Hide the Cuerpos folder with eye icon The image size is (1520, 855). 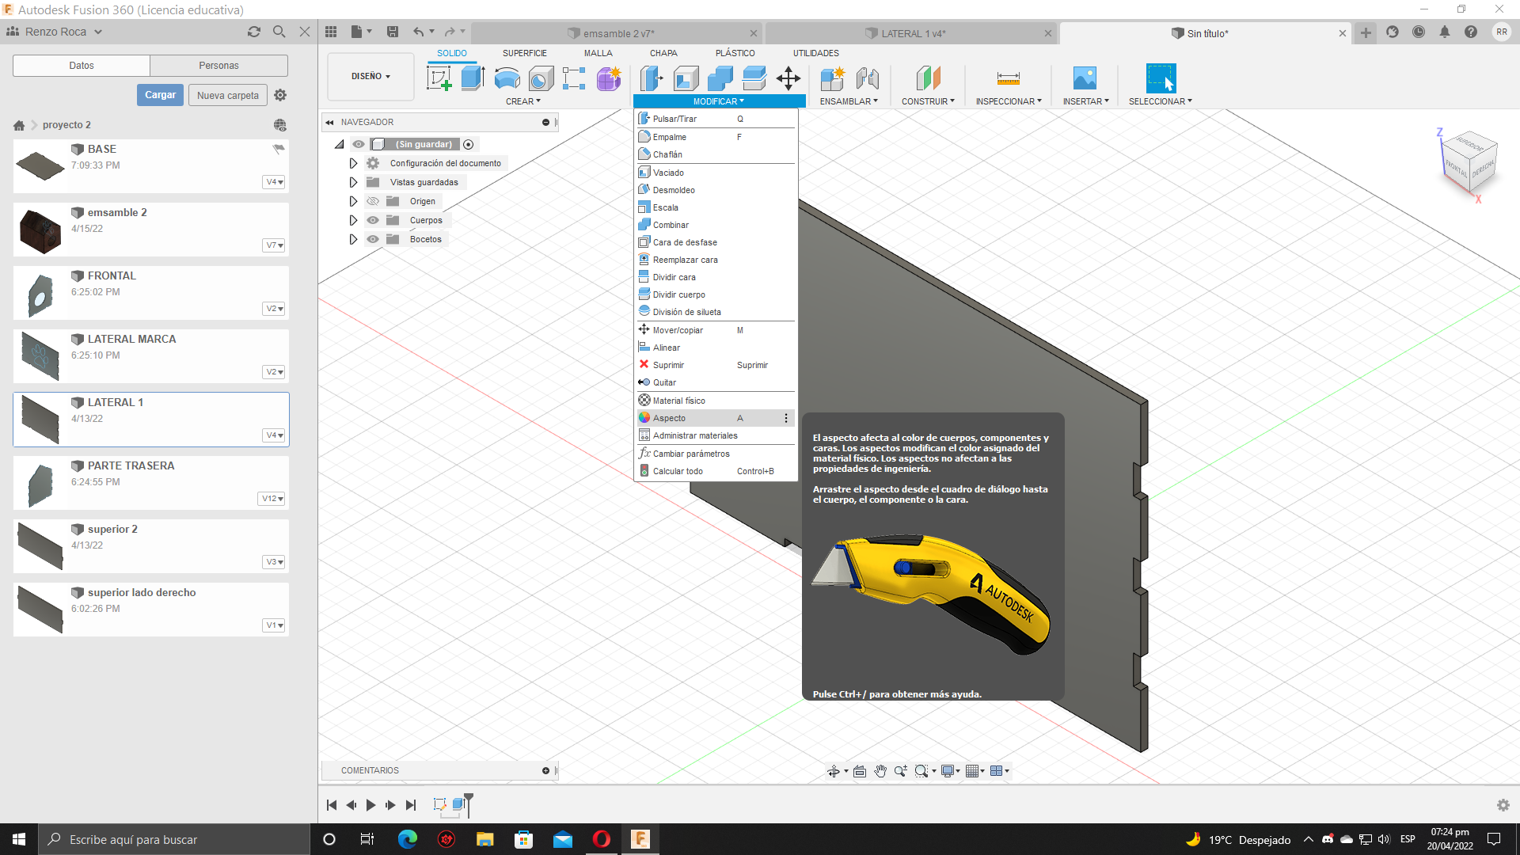click(373, 220)
